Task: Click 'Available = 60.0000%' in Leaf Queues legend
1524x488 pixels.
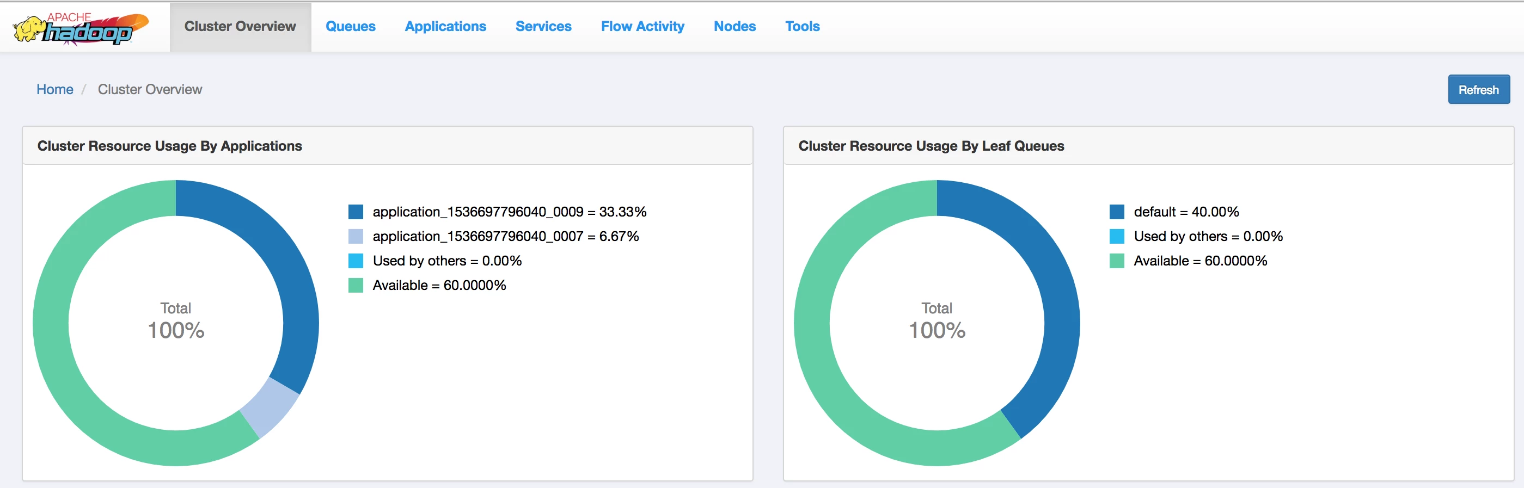Action: (x=1201, y=261)
